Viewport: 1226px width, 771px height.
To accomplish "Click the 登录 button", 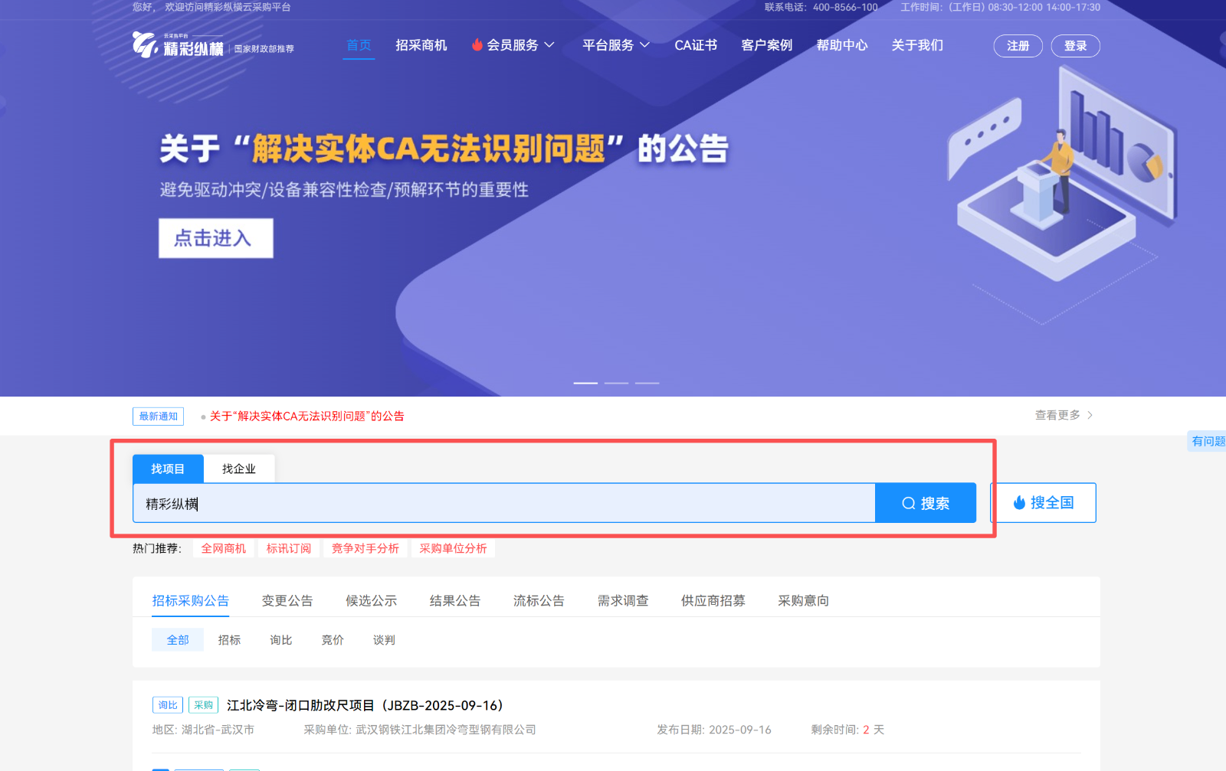I will click(x=1076, y=46).
